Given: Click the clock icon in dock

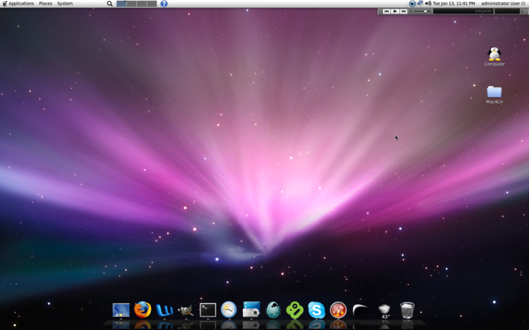Looking at the screenshot, I should 229,309.
